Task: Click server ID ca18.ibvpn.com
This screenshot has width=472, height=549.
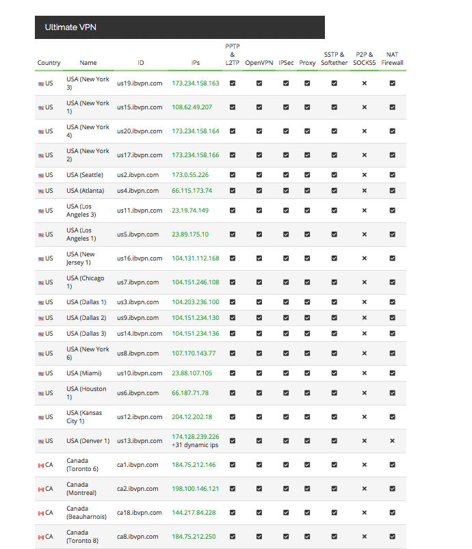Action: pos(140,513)
